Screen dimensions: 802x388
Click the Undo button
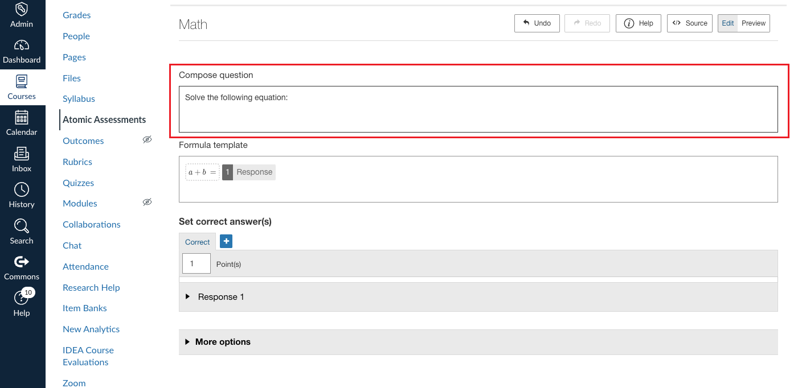(x=536, y=23)
